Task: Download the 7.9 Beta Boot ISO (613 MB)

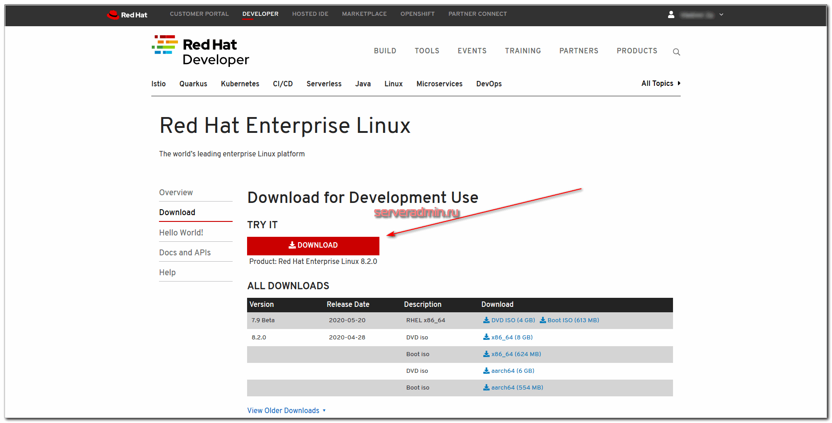Action: pyautogui.click(x=570, y=320)
